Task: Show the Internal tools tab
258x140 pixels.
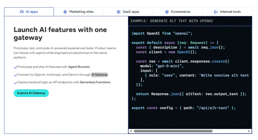Action: tap(227, 12)
